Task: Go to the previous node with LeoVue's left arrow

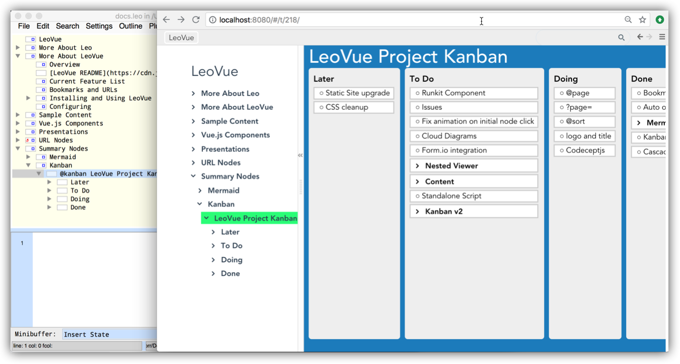Action: coord(640,37)
